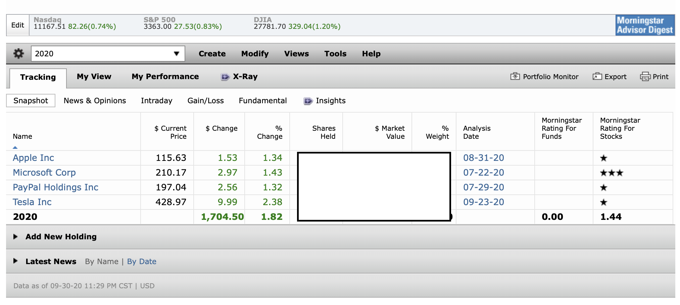Select the Gain/Loss sub-tab
680x305 pixels.
point(205,101)
